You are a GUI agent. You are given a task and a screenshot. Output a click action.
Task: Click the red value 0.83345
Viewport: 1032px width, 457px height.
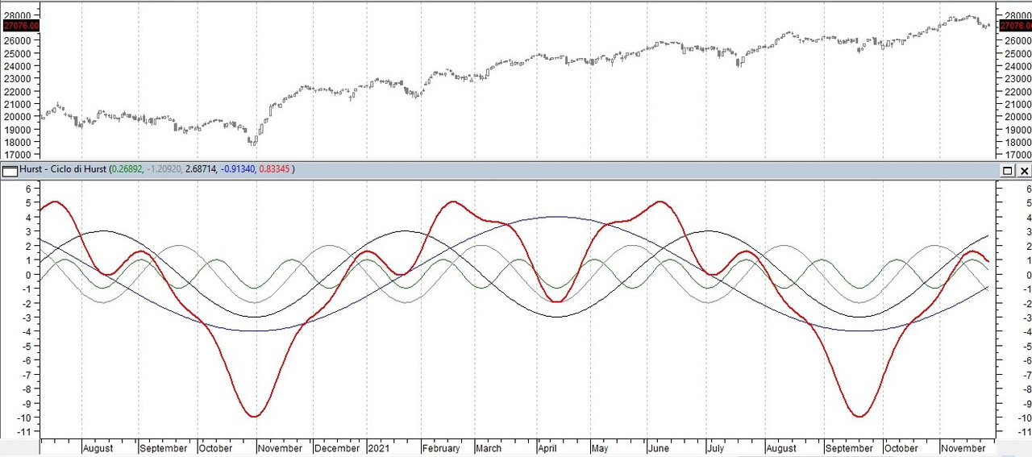[x=274, y=170]
